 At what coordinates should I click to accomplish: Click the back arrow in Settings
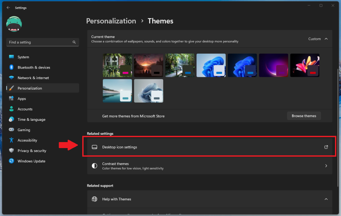click(8, 8)
